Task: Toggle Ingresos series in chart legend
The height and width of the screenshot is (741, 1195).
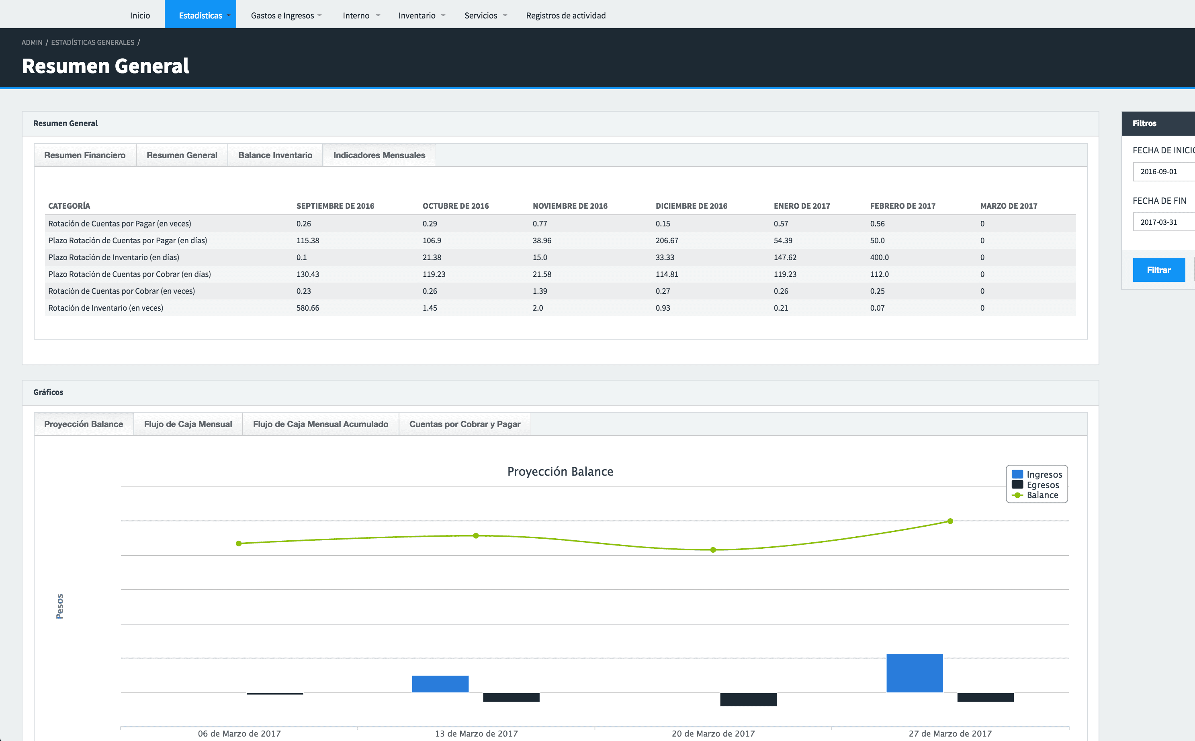Action: point(1037,474)
